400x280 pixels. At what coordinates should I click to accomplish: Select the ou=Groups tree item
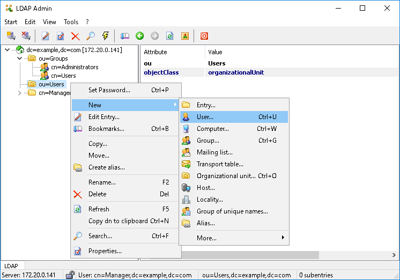point(53,58)
